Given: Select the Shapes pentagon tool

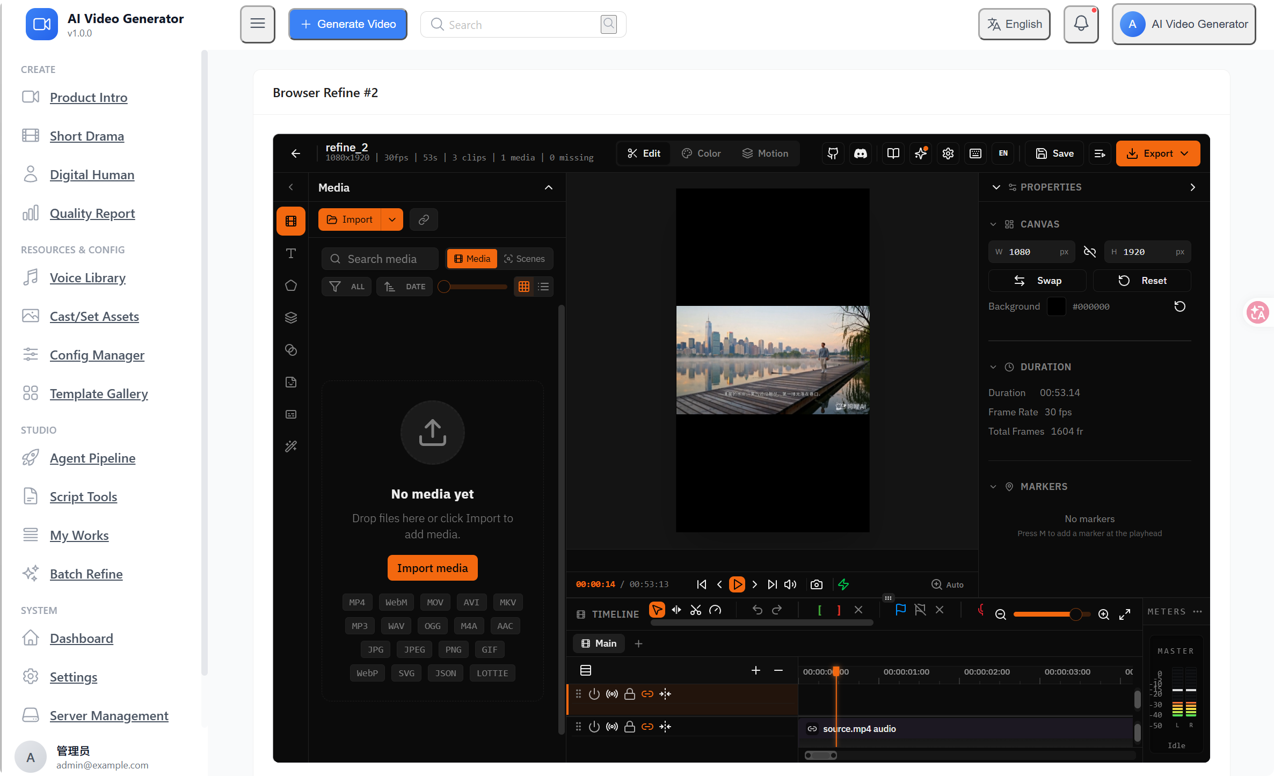Looking at the screenshot, I should click(291, 285).
